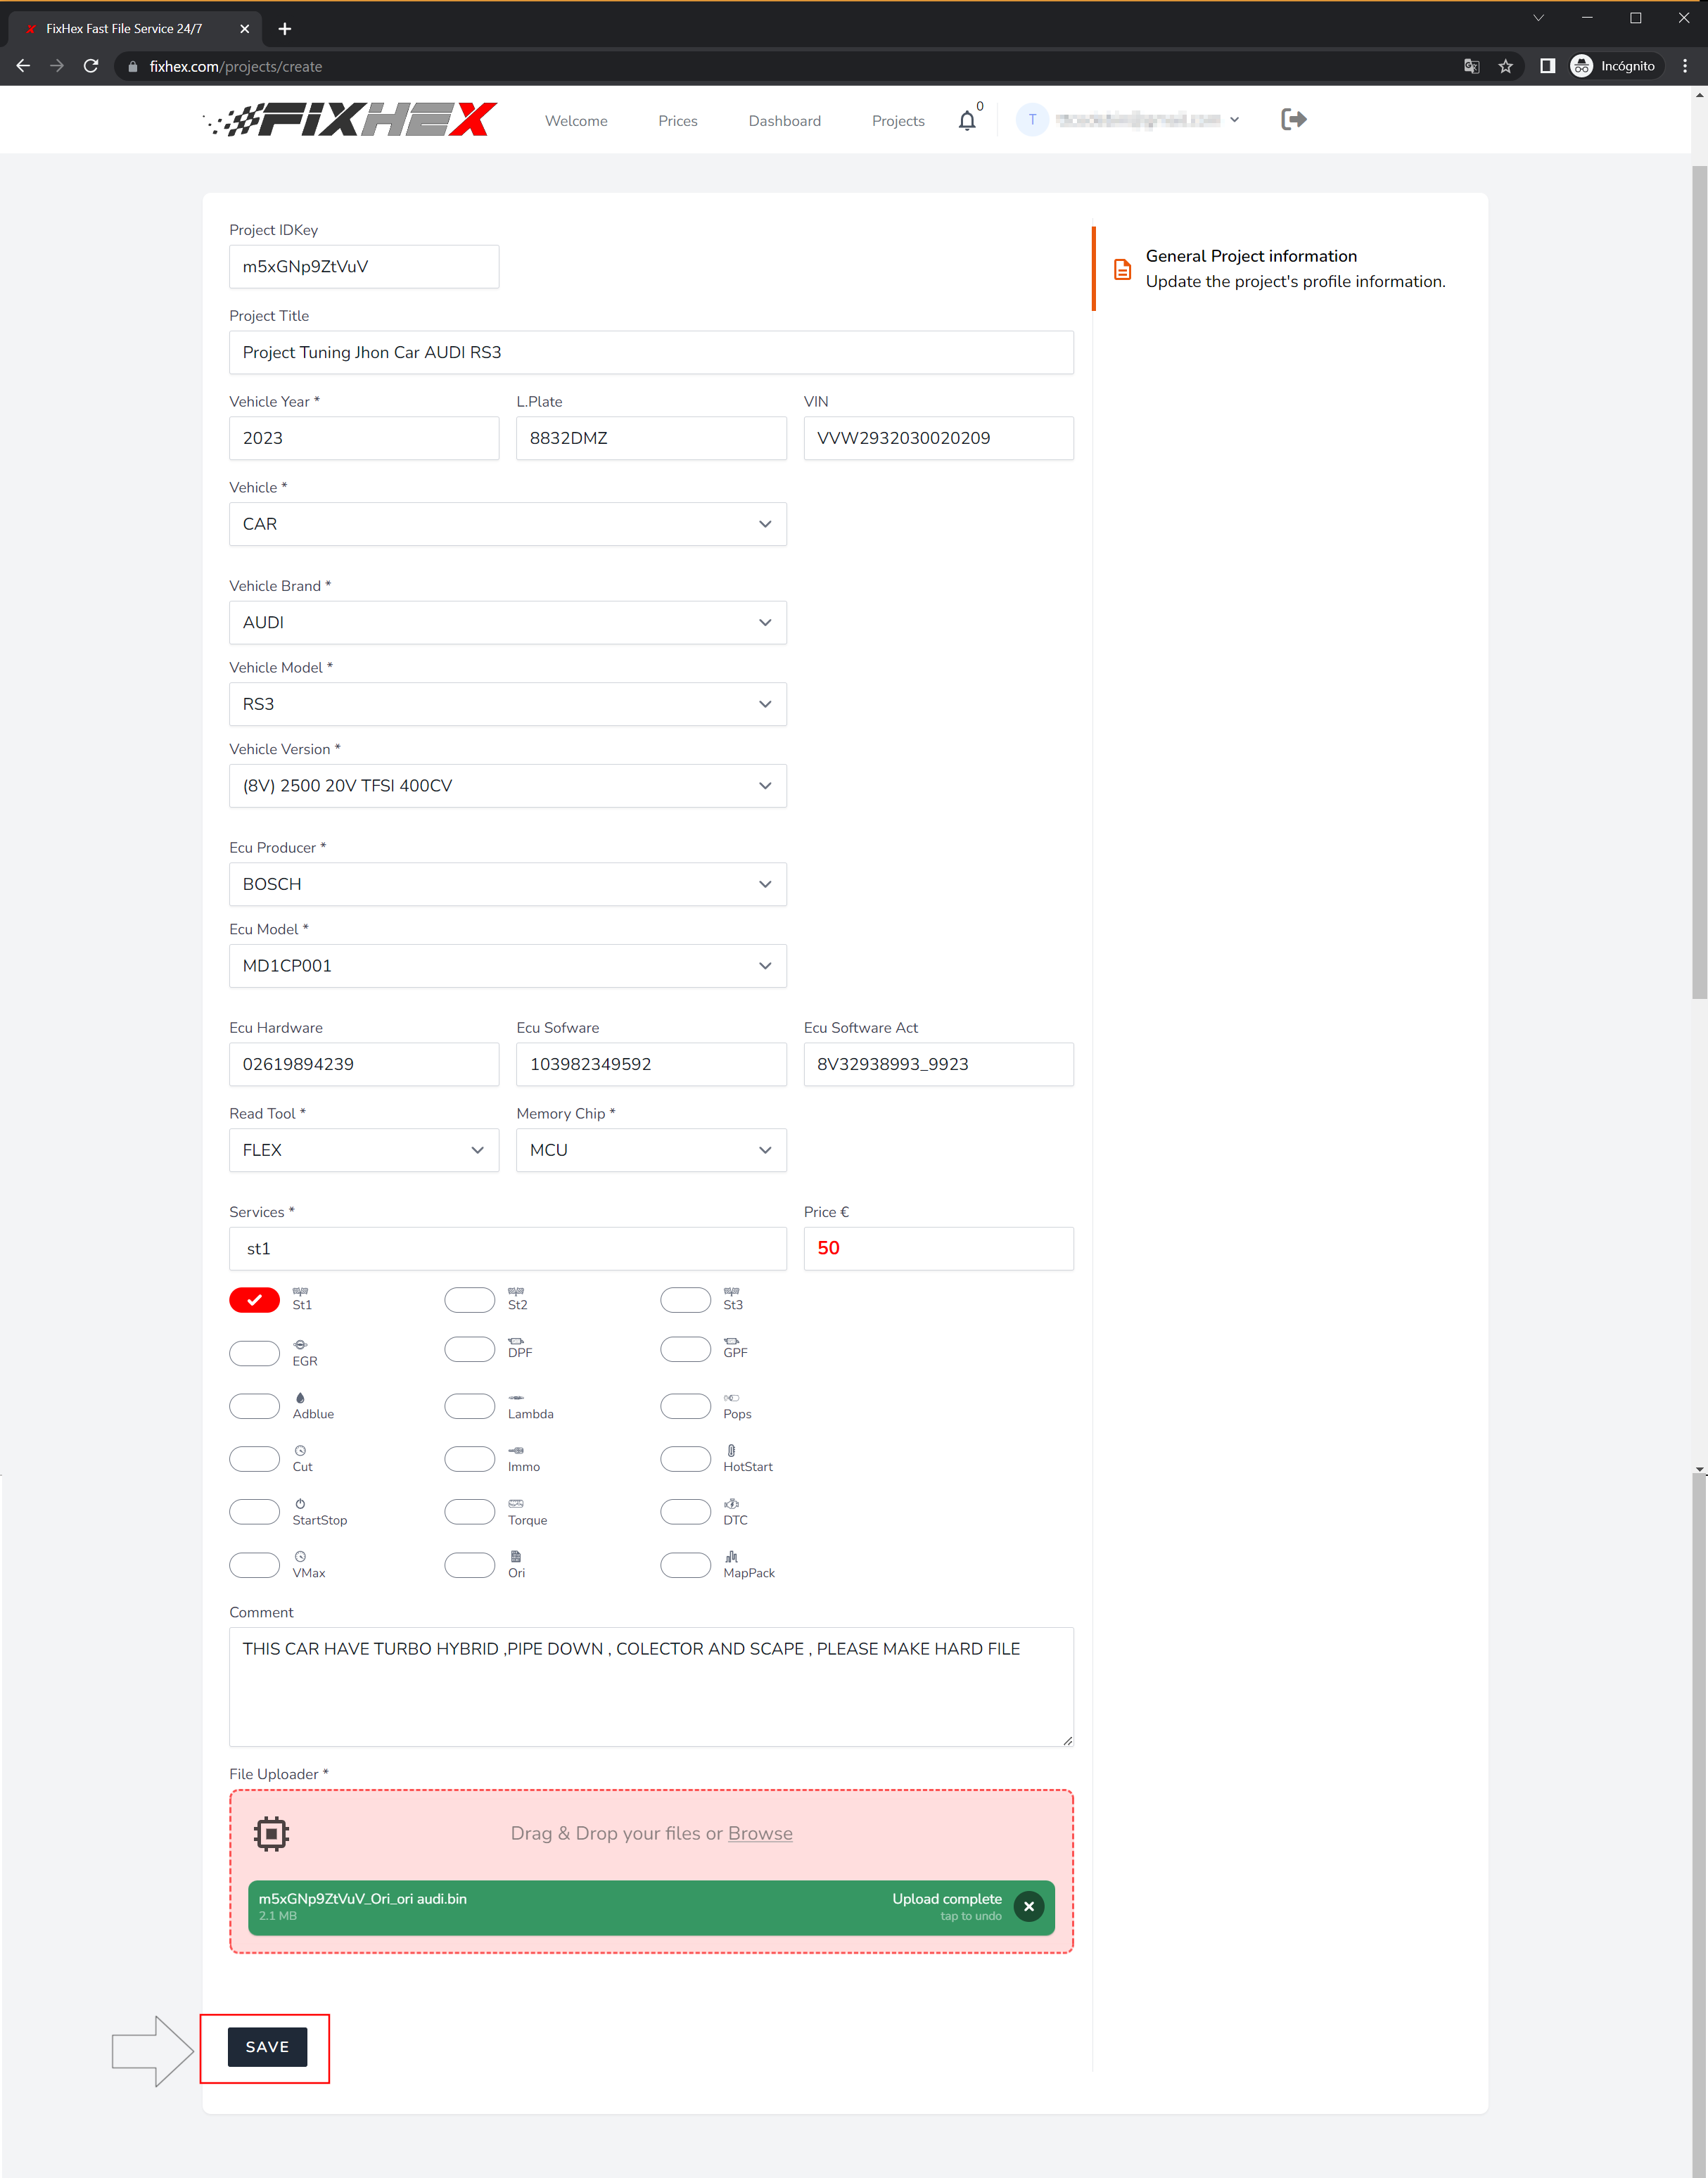Open Vehicle Model dropdown showing RS3

[x=507, y=704]
